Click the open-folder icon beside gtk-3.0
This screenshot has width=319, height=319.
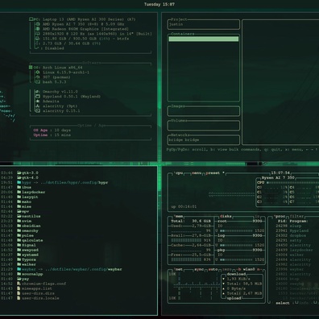[19, 173]
